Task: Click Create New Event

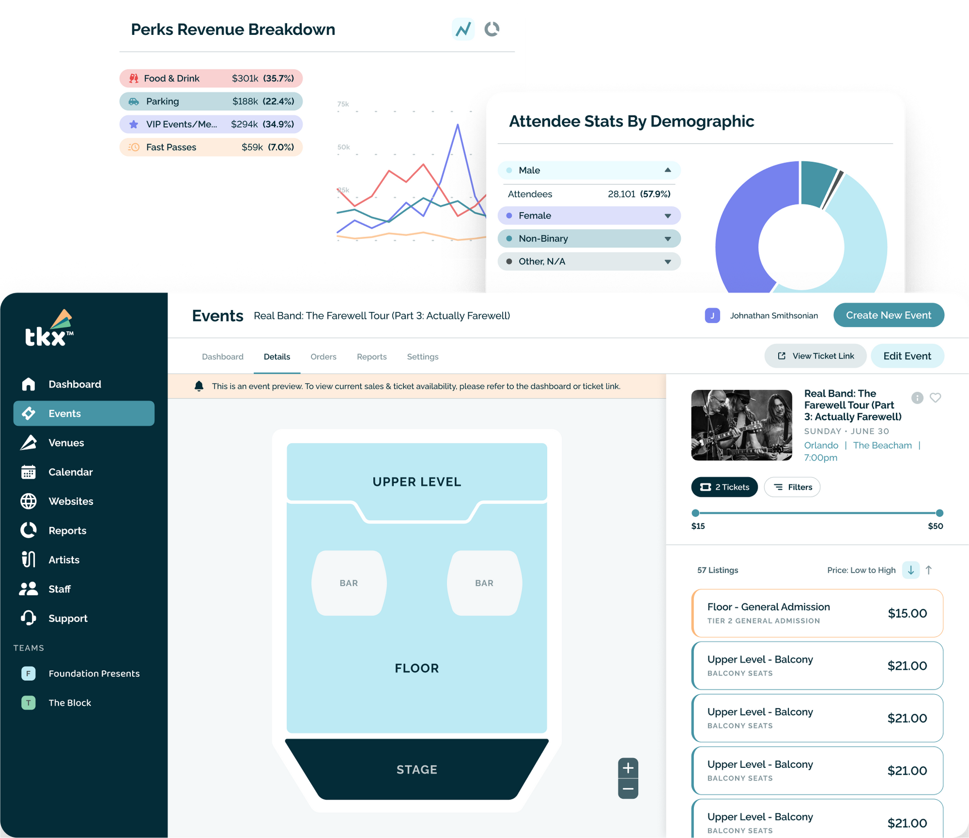Action: [x=889, y=315]
